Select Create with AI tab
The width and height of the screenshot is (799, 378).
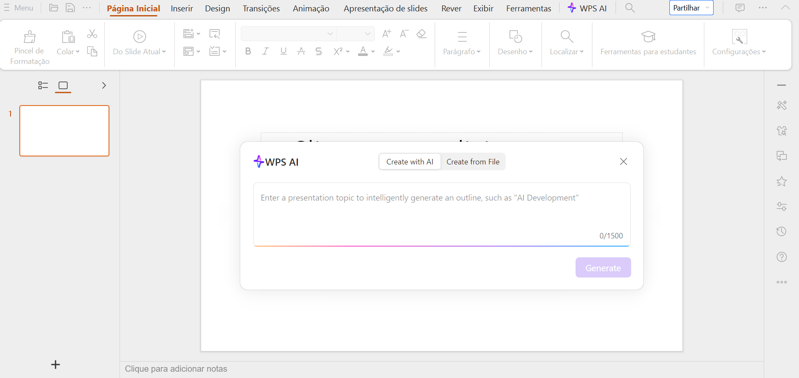click(410, 162)
